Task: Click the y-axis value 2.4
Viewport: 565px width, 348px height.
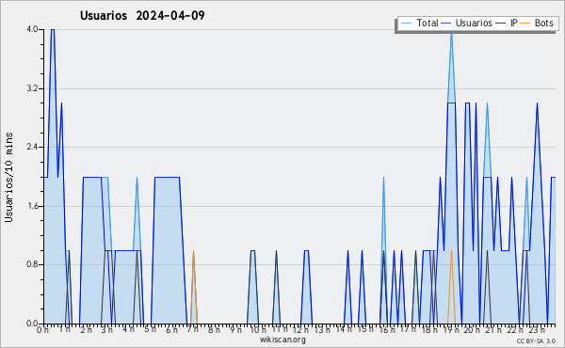Action: click(32, 147)
